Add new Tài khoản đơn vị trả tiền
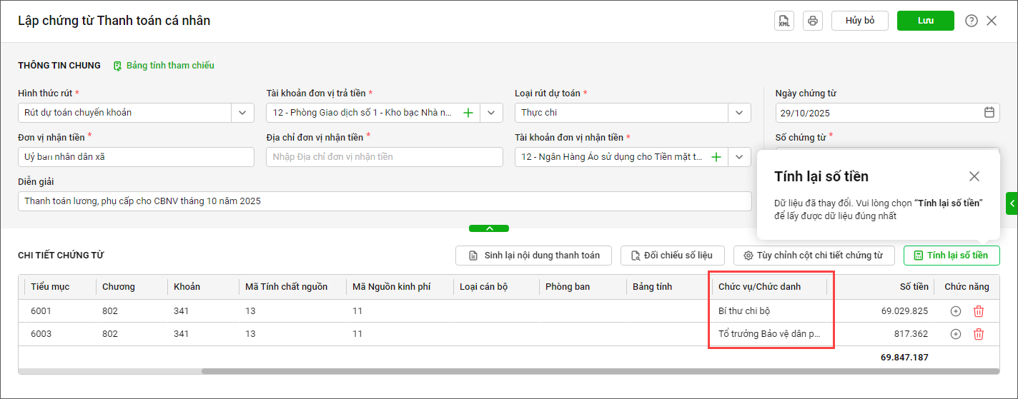Viewport: 1018px width, 399px height. click(x=468, y=113)
